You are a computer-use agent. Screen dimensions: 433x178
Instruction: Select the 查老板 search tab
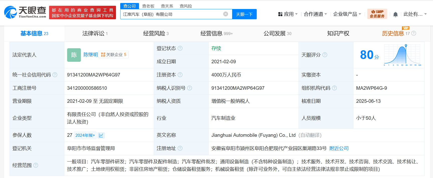148,6
